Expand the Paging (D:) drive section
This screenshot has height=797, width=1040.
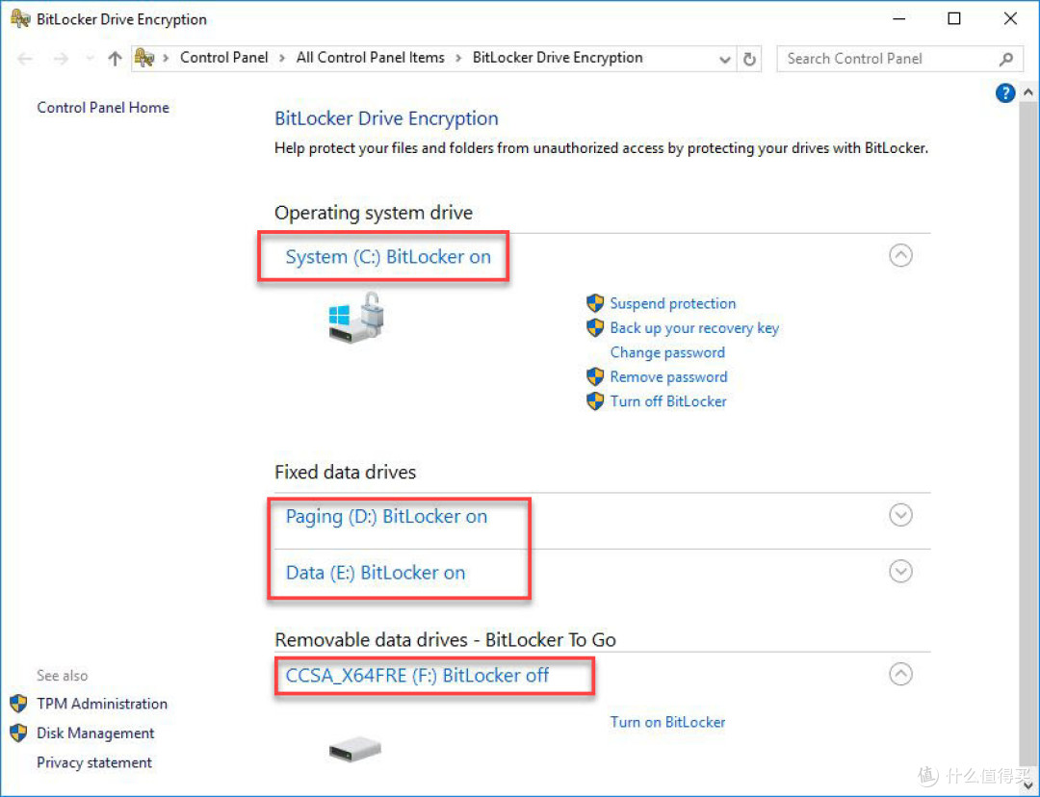pos(900,515)
